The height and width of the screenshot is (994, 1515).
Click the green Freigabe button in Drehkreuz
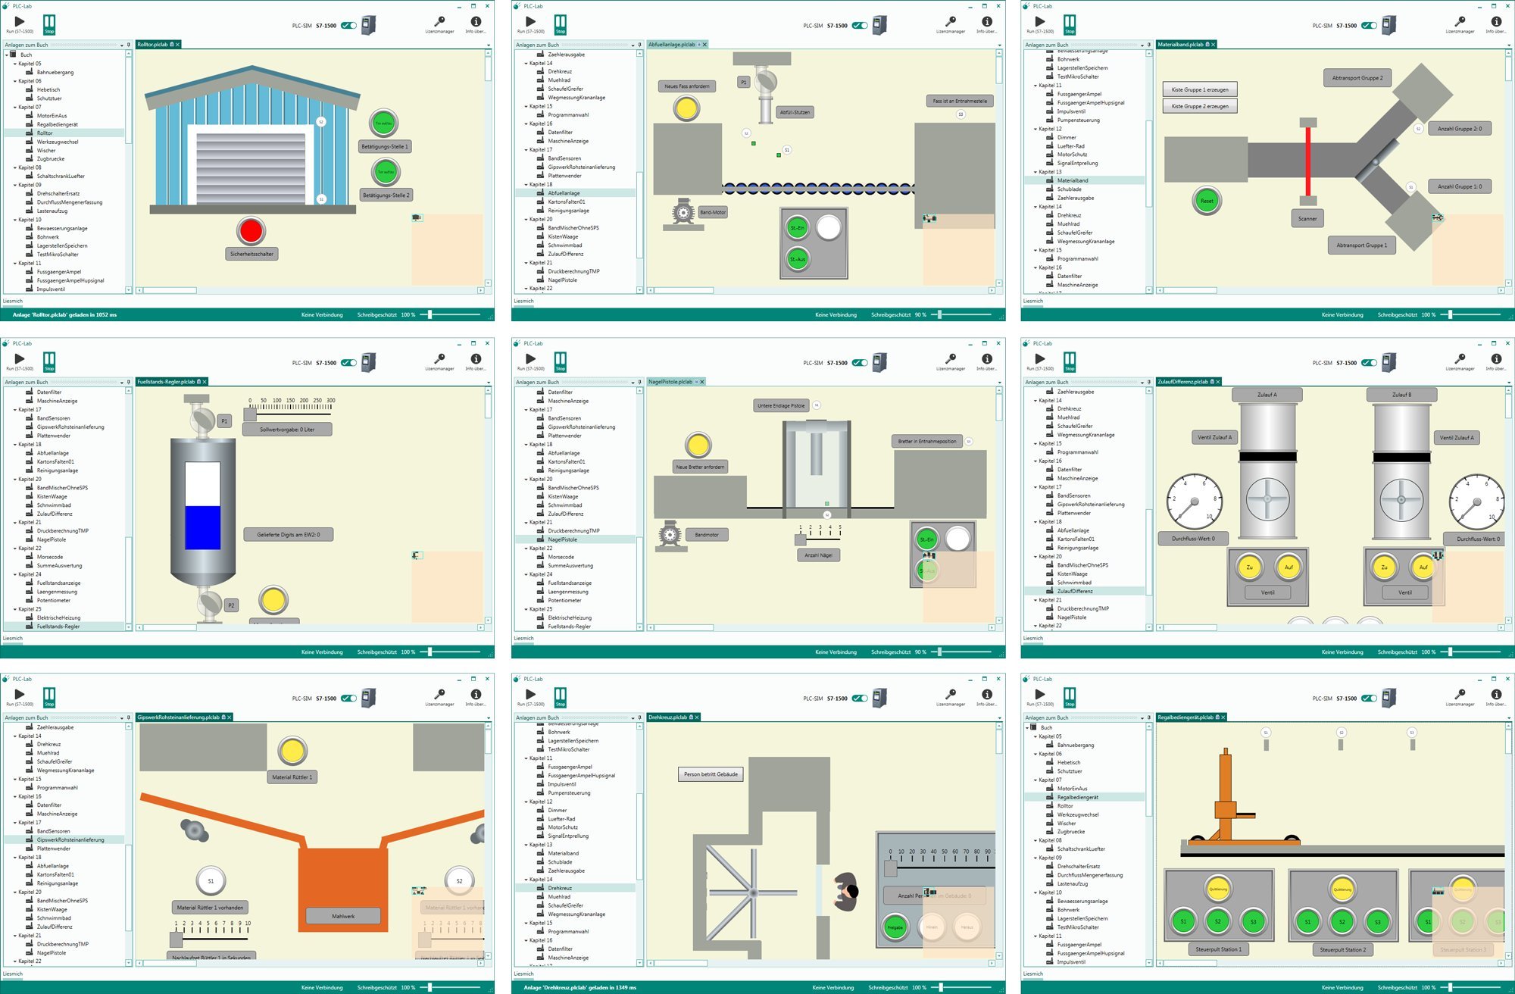pyautogui.click(x=895, y=927)
